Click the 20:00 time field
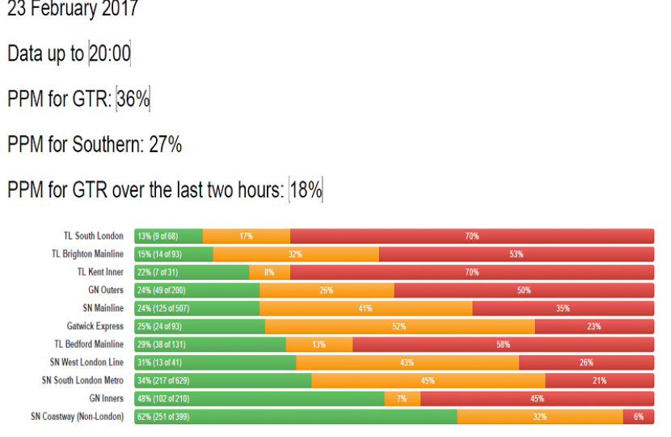 [110, 54]
